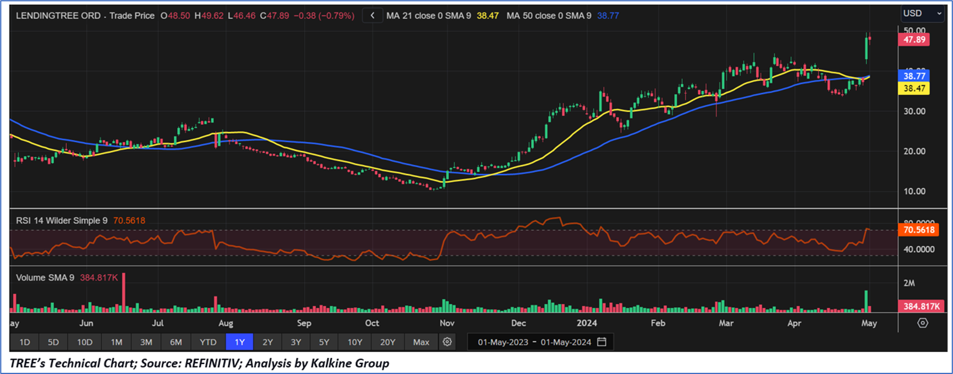Viewport: 953px width, 374px height.
Task: Click the 40.0000 RSI axis label
Action: [x=919, y=249]
